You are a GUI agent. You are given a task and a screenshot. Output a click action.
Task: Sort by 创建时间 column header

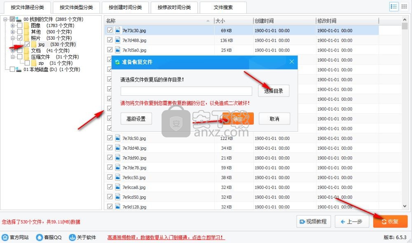coord(285,21)
